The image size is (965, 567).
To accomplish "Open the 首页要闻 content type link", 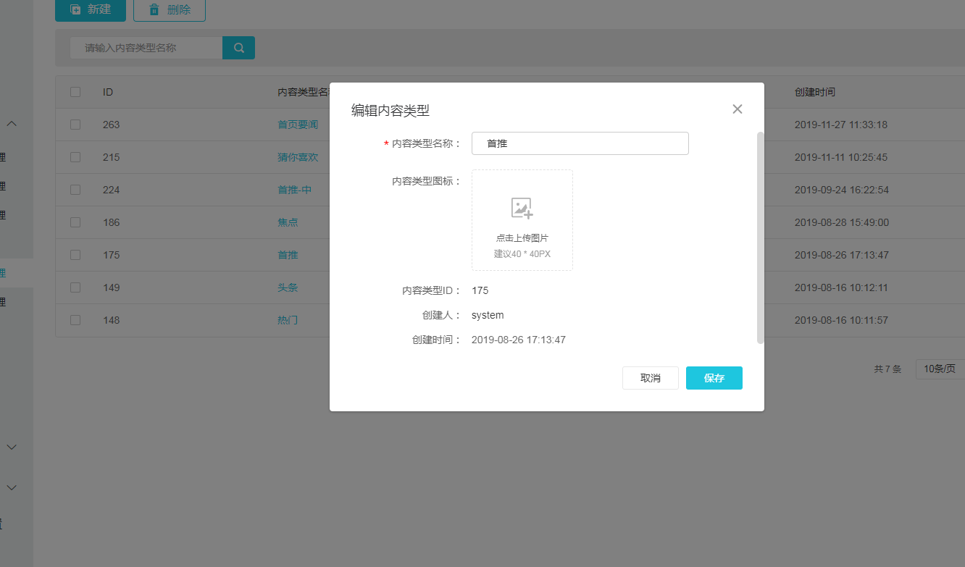I will pyautogui.click(x=297, y=125).
